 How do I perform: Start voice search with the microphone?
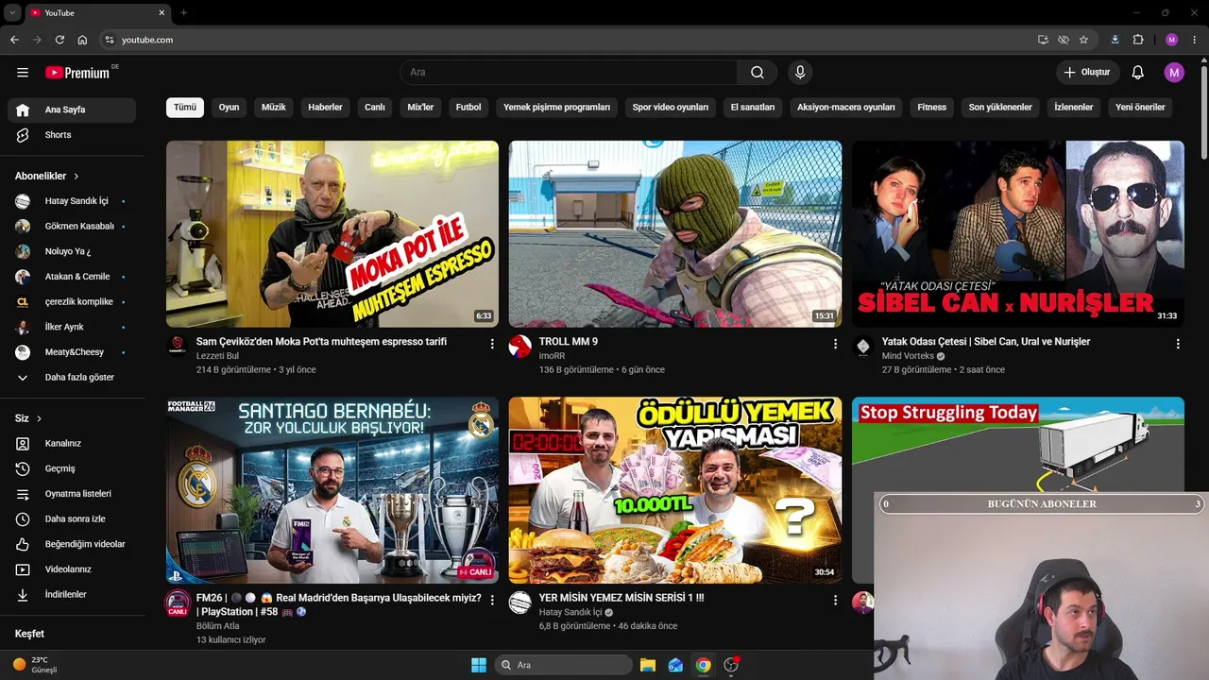click(x=800, y=73)
